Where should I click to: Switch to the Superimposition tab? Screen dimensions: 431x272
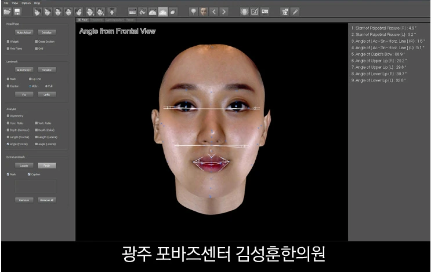pyautogui.click(x=114, y=20)
